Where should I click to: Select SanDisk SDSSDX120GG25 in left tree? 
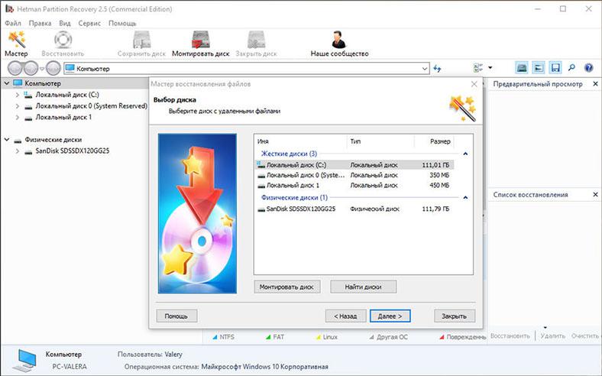(72, 151)
